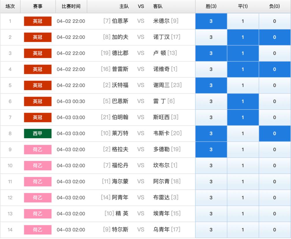The image size is (291, 239).
Task: Select win (3) for 伯明翰 vs 斯旺西
Action: [x=211, y=117]
